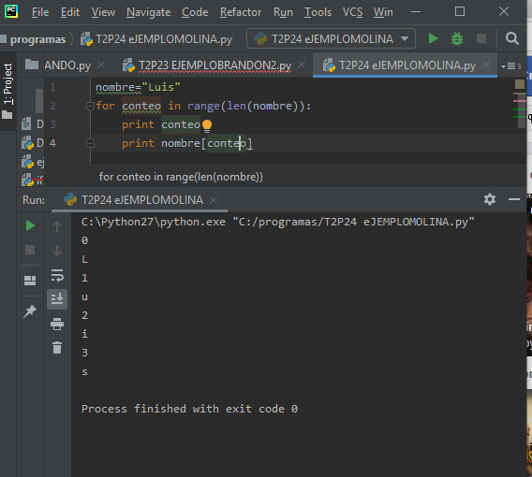Screen dimensions: 532x477
Task: Click the word range in line 2
Action: 203,106
